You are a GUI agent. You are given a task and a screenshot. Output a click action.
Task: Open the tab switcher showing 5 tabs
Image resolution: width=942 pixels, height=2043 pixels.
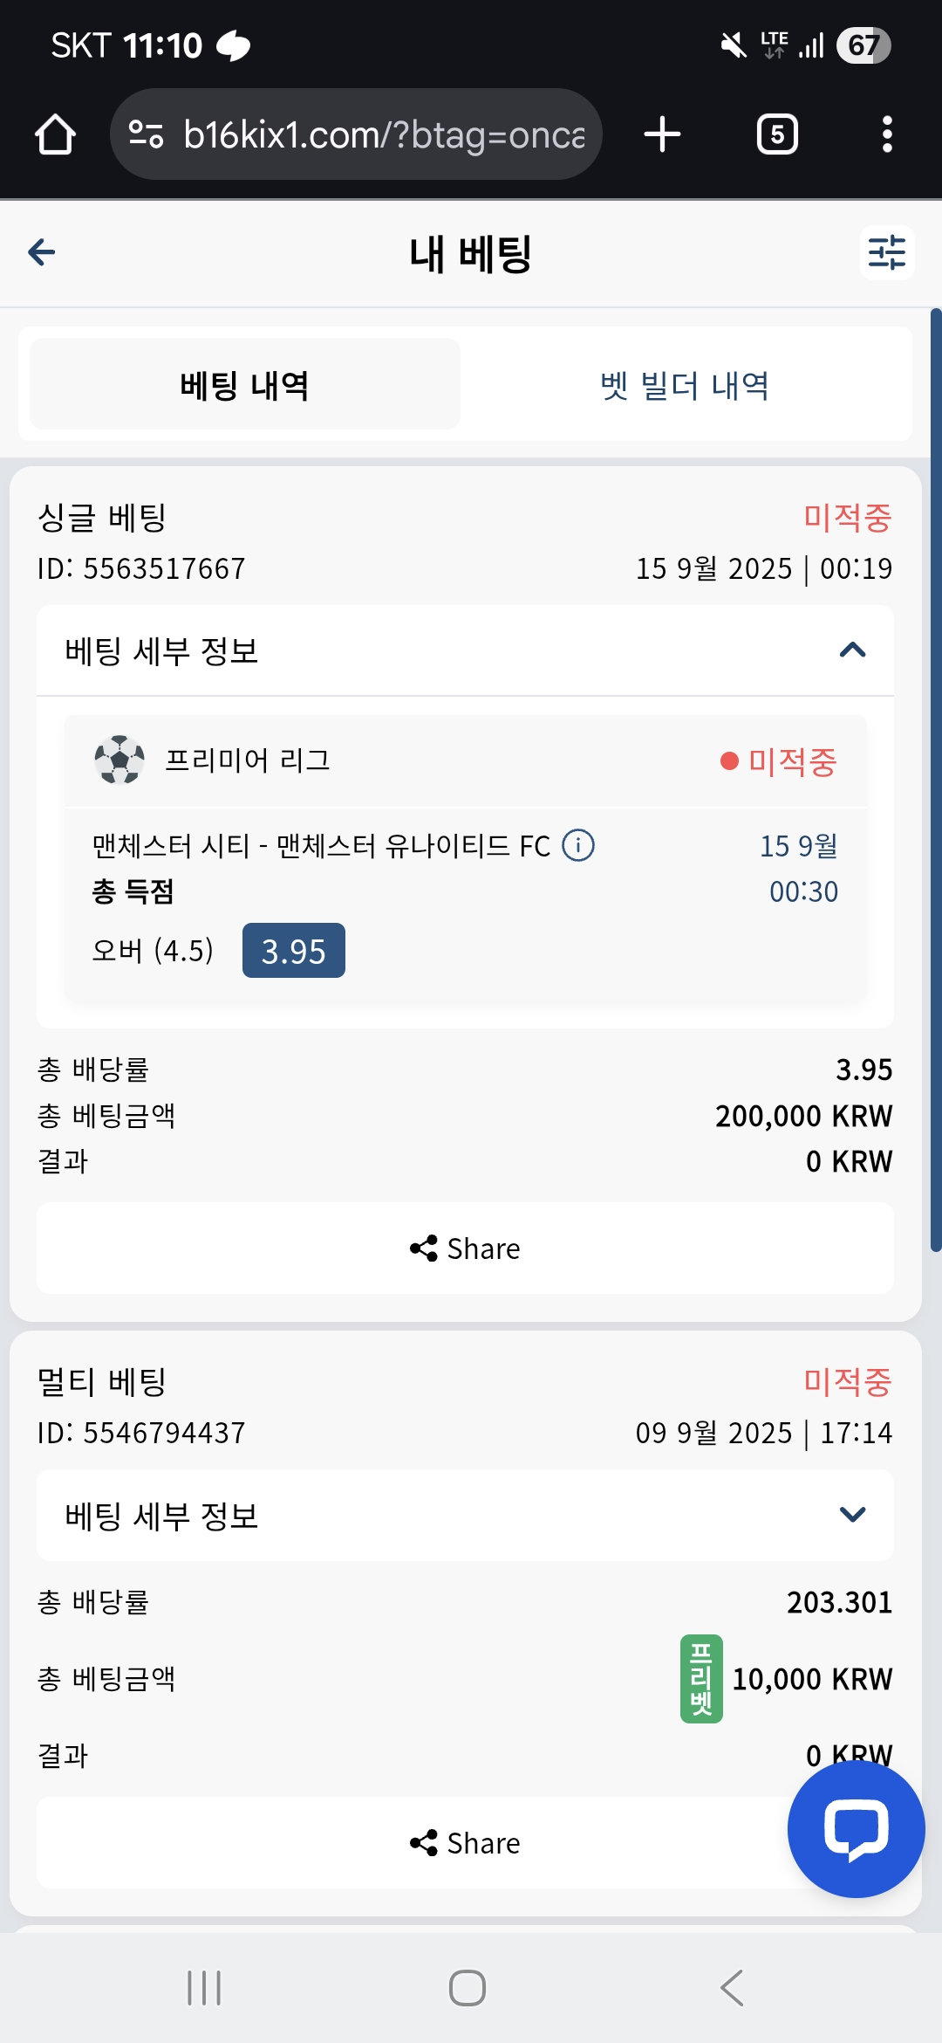click(x=777, y=134)
